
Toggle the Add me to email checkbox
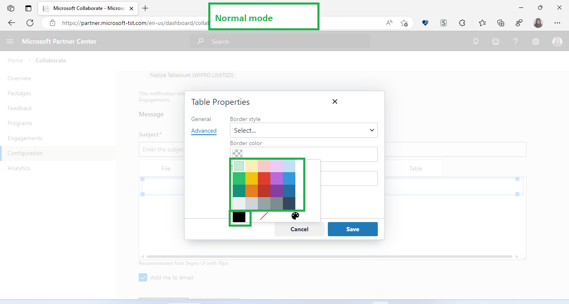point(143,277)
